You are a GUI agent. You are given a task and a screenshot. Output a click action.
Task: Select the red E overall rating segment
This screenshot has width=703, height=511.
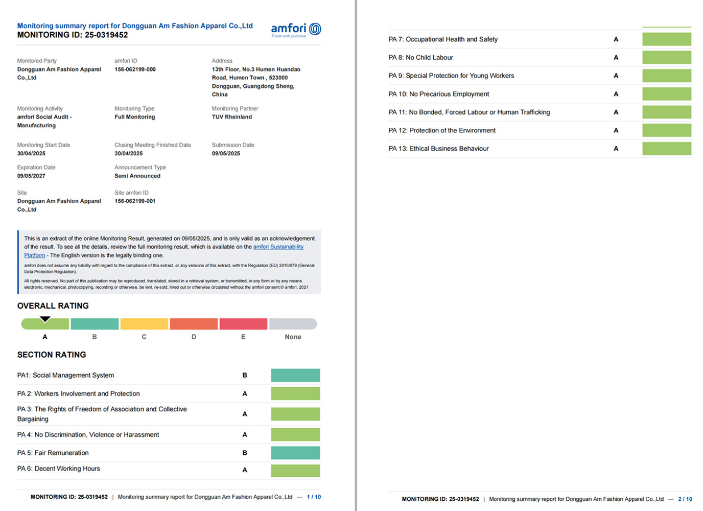coord(243,324)
